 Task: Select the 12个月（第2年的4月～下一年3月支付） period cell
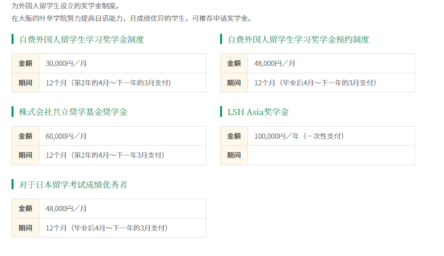pyautogui.click(x=122, y=155)
